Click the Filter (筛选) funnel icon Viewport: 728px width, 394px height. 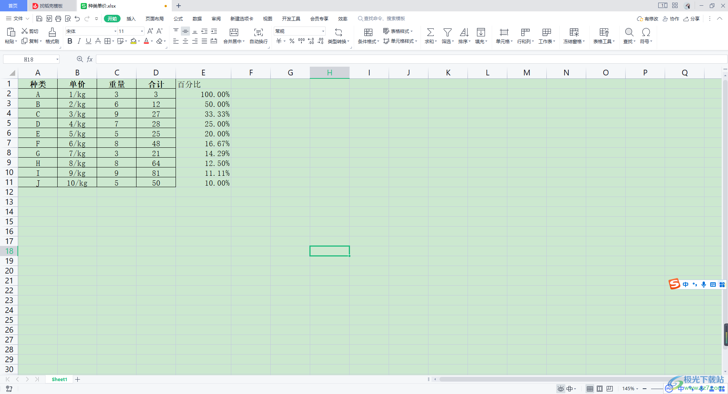(x=447, y=32)
